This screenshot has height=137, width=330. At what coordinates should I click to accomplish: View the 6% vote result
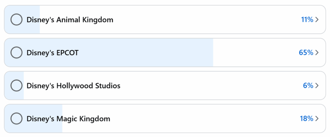tap(308, 85)
